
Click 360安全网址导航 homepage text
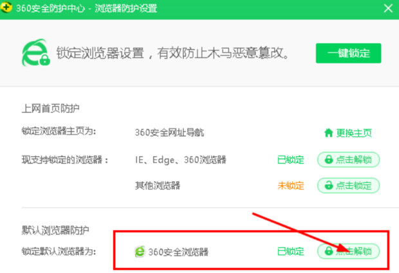coord(169,132)
